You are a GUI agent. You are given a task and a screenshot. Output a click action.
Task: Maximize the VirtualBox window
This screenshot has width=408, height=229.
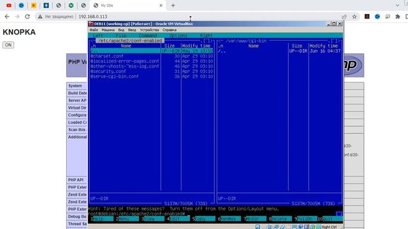pyautogui.click(x=334, y=24)
